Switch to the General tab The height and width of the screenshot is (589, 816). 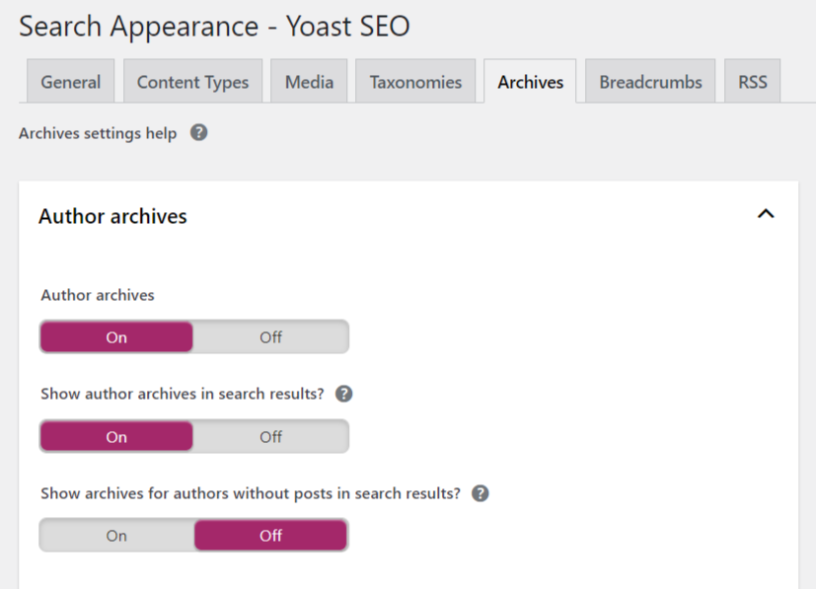[71, 81]
